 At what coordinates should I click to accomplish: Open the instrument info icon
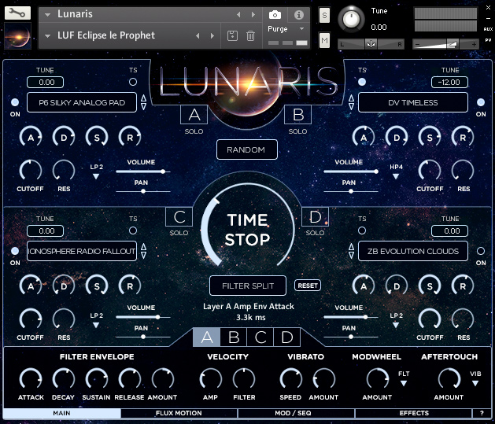pyautogui.click(x=298, y=14)
